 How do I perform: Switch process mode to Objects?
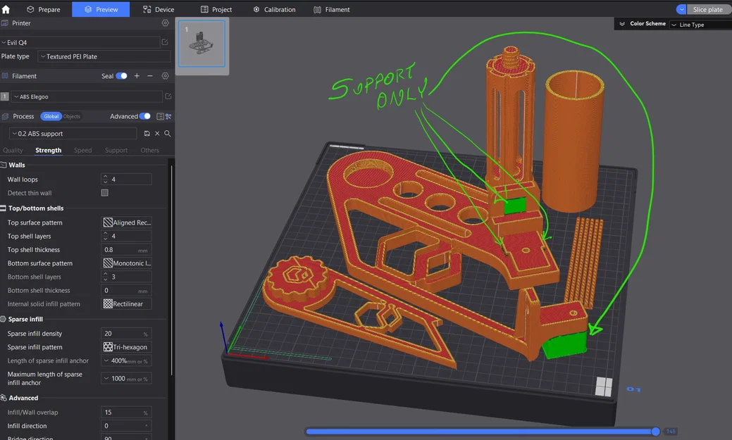pyautogui.click(x=71, y=116)
